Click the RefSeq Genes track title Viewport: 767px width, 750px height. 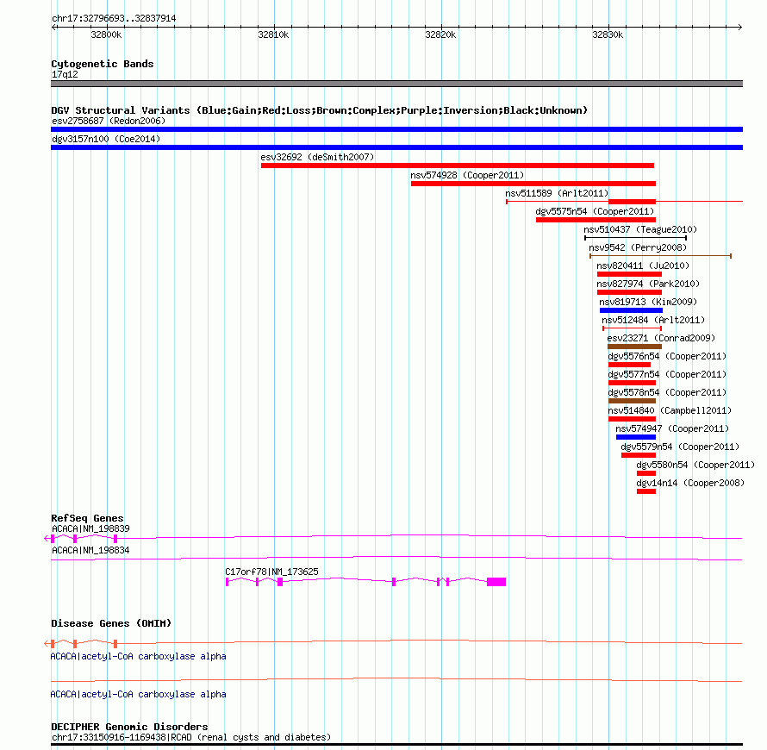point(88,518)
